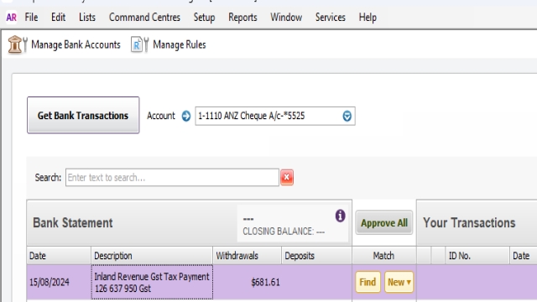Open the Reports menu

pos(242,17)
